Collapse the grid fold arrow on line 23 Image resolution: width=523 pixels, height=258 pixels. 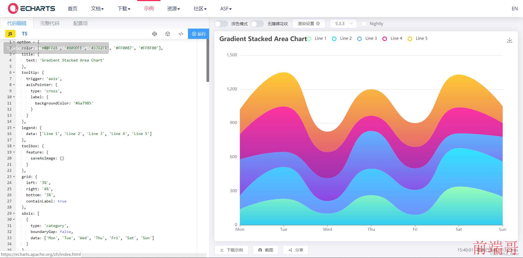tap(14, 177)
